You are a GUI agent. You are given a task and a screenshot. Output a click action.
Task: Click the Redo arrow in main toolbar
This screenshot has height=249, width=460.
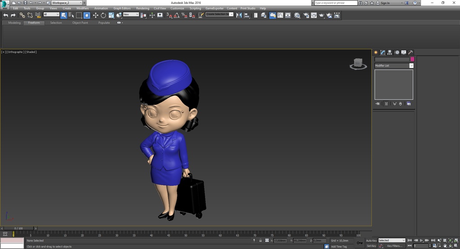pos(13,15)
